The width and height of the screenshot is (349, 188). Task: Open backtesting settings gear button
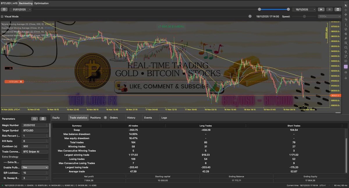(x=4, y=9)
